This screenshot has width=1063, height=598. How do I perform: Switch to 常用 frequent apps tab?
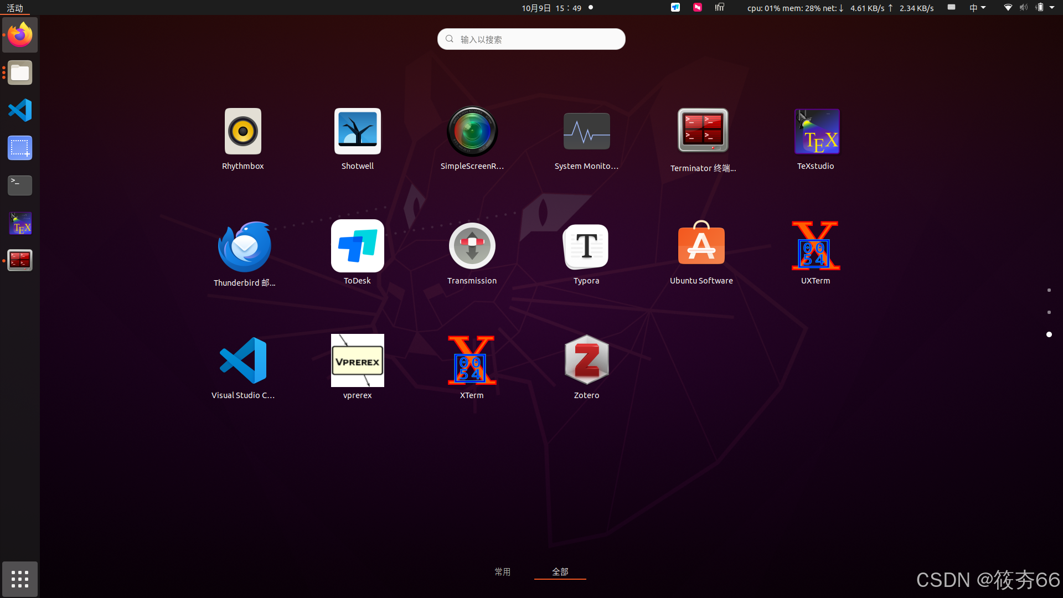(x=502, y=571)
